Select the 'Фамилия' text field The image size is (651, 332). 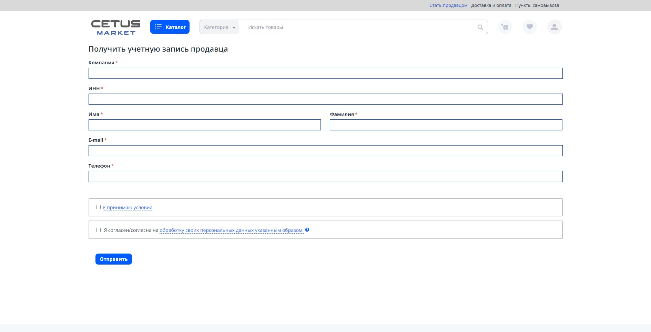[x=446, y=125]
